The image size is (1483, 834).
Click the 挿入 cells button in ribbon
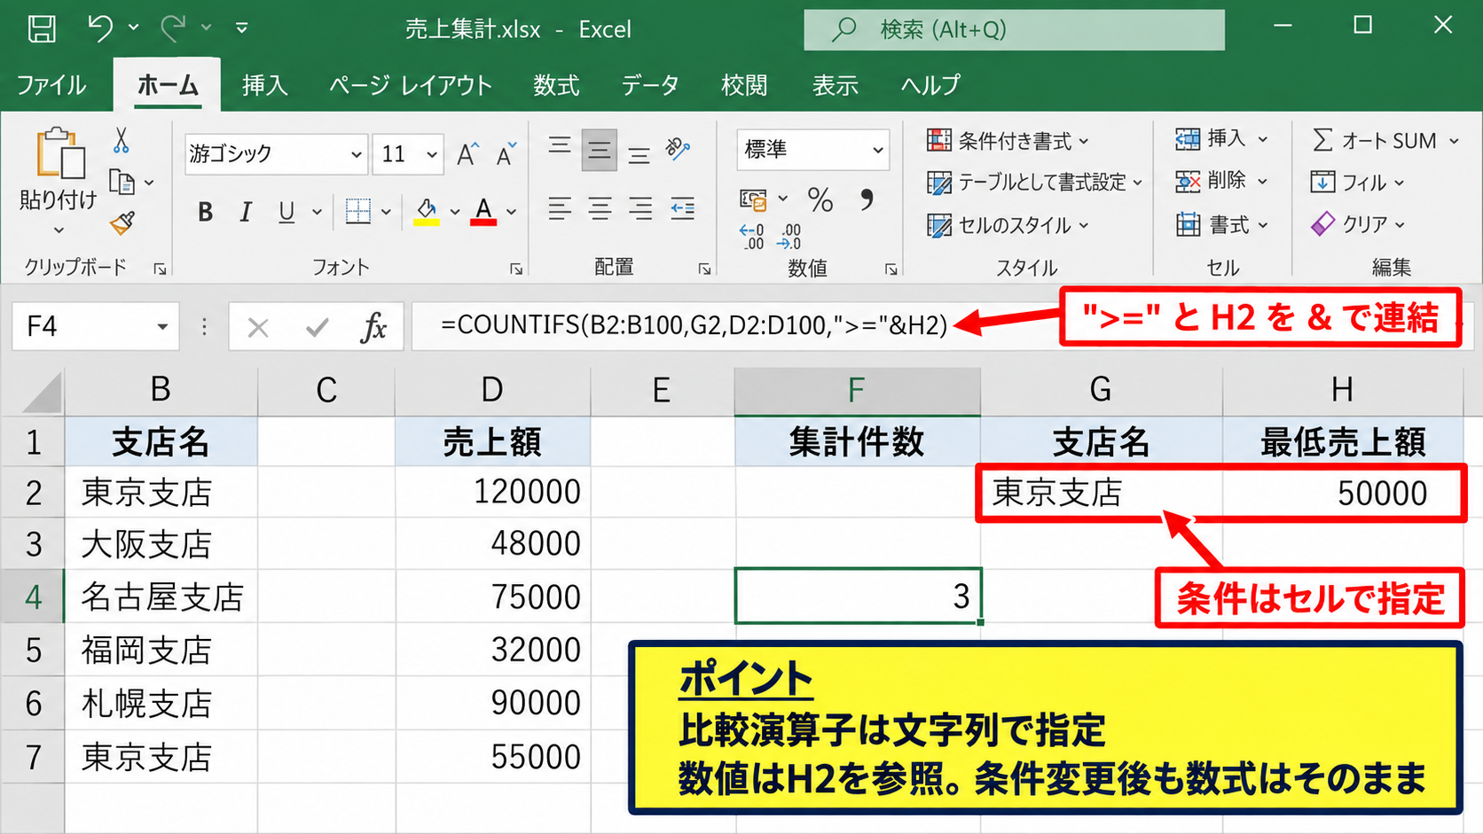coord(1221,138)
